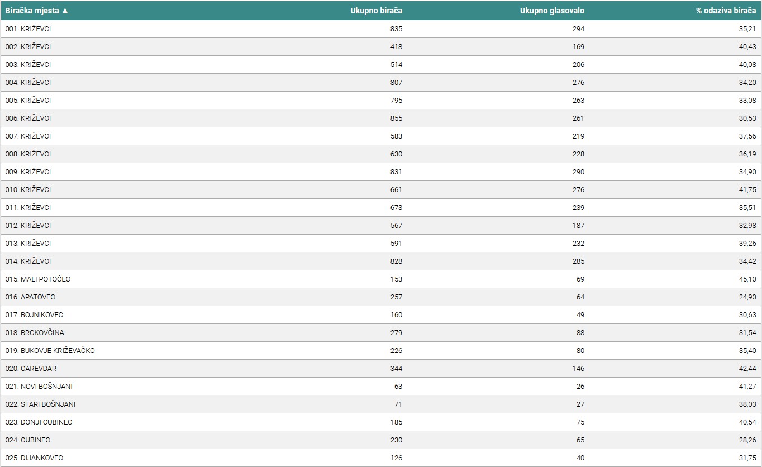Click votes cast 146 for Carevdar

click(578, 368)
